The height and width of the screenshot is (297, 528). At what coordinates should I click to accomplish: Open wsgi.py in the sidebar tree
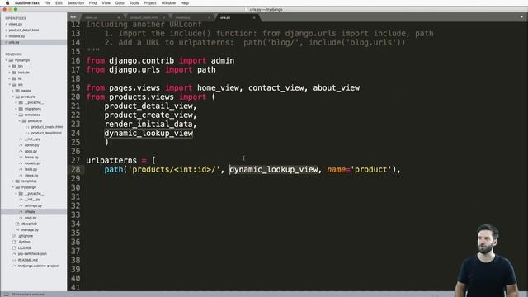click(x=31, y=218)
